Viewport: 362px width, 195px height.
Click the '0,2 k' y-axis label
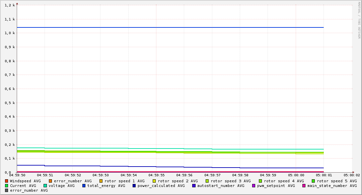click(x=10, y=145)
